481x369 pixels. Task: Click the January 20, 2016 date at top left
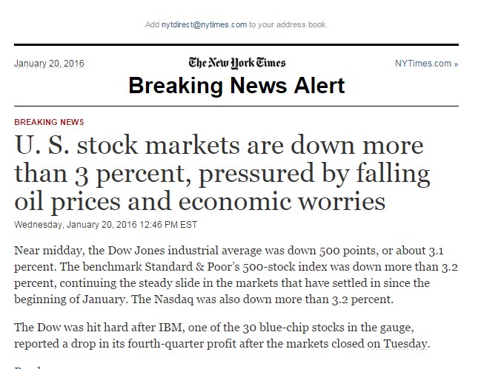[x=49, y=64]
